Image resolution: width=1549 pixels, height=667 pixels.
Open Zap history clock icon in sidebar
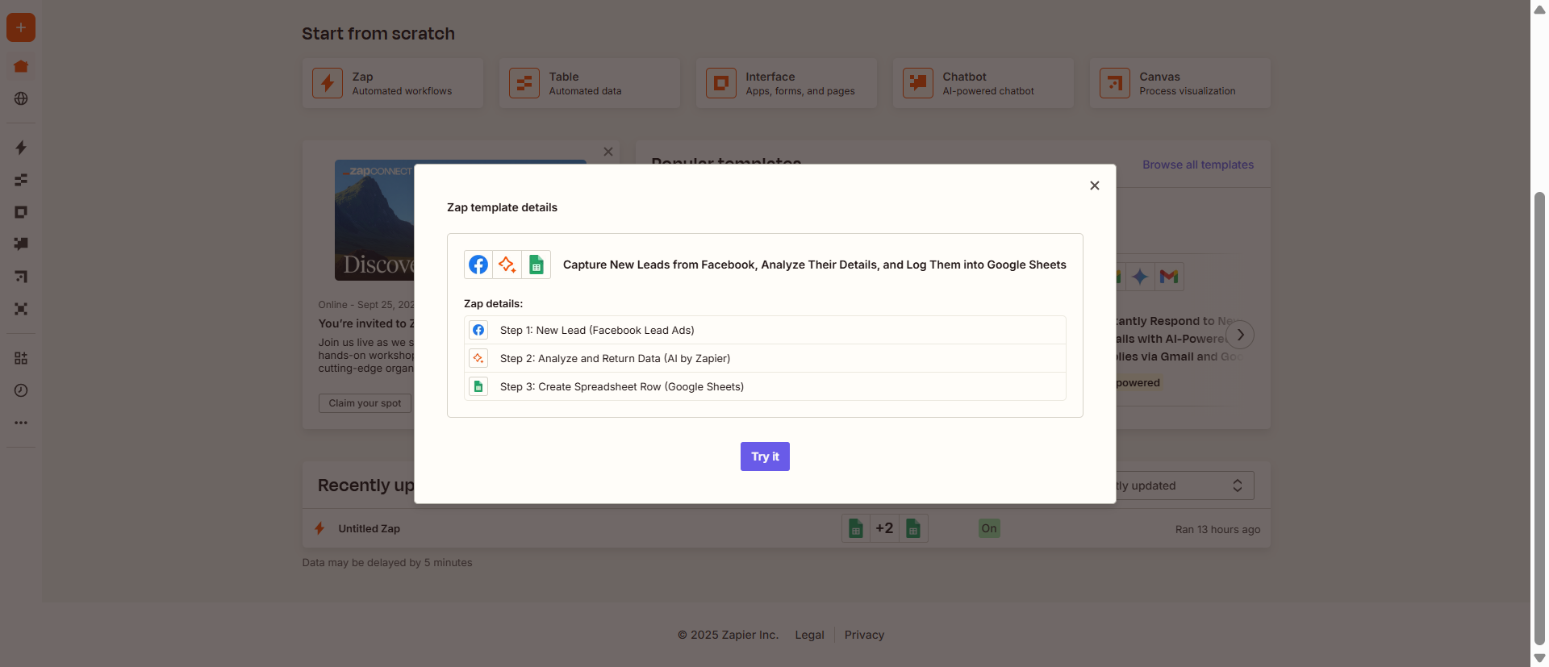point(21,390)
